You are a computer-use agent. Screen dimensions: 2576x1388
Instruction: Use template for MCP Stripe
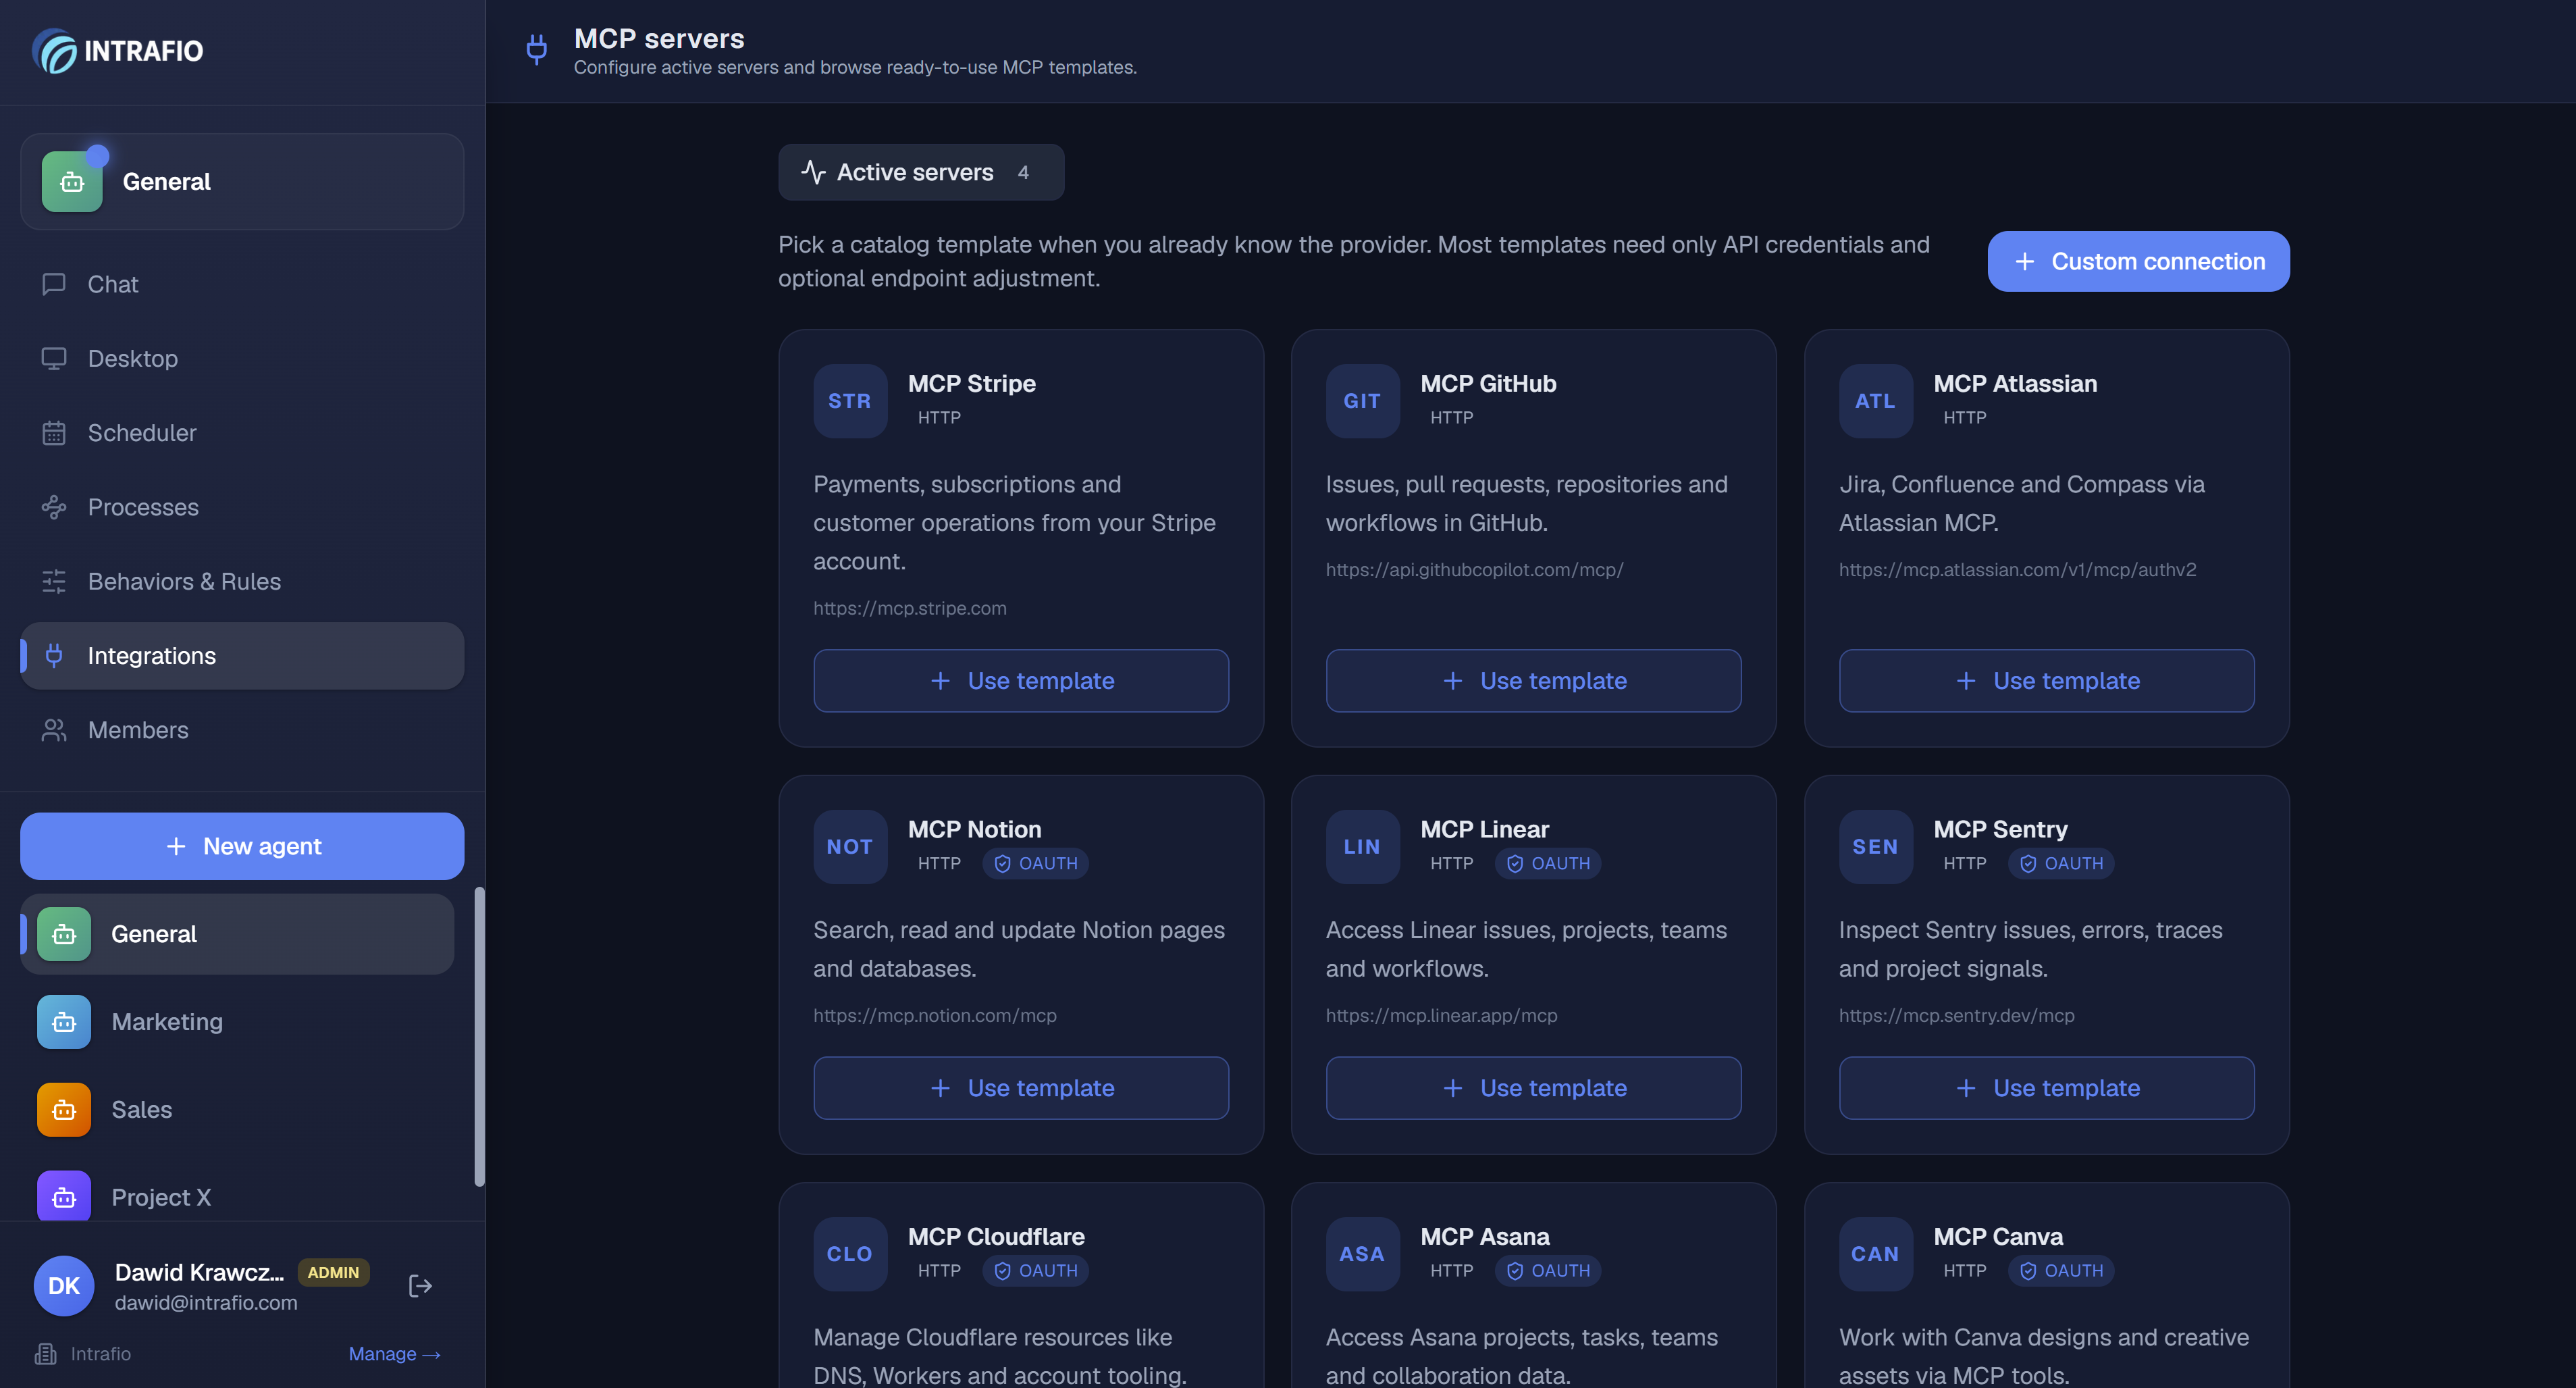pos(1021,681)
